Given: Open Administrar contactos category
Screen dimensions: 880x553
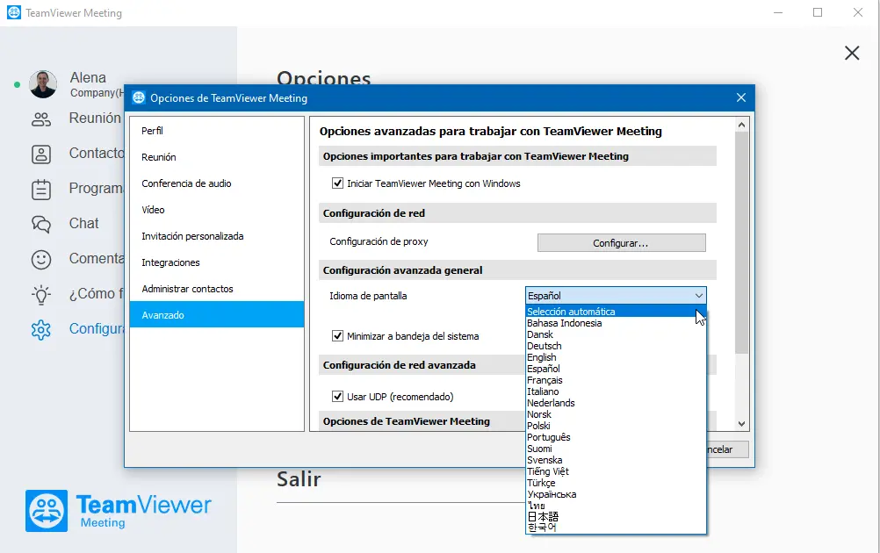Looking at the screenshot, I should coord(217,289).
